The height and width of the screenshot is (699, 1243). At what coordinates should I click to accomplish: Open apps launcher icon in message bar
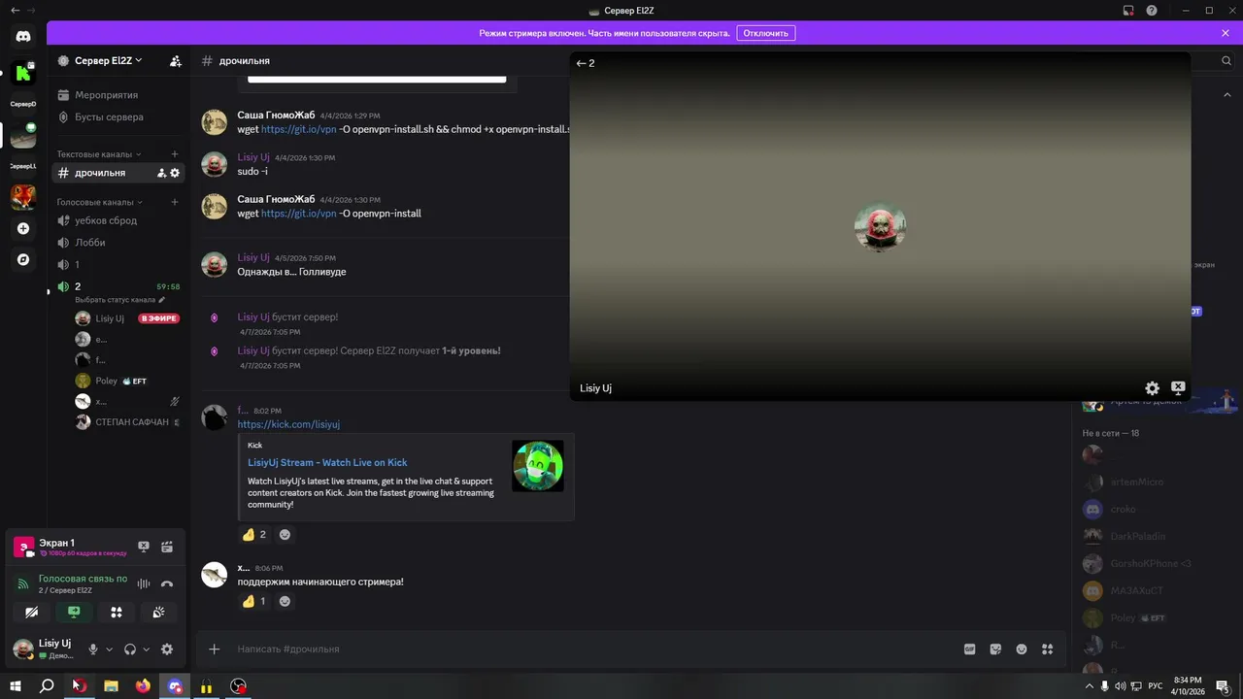tap(1047, 649)
